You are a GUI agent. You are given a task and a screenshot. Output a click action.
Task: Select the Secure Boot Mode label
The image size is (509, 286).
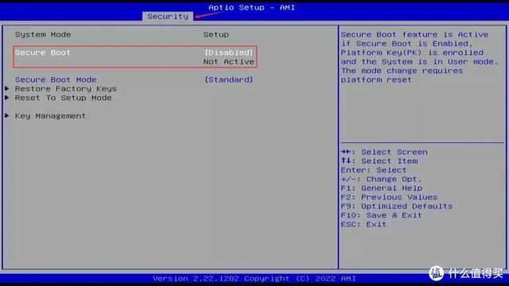tap(56, 79)
